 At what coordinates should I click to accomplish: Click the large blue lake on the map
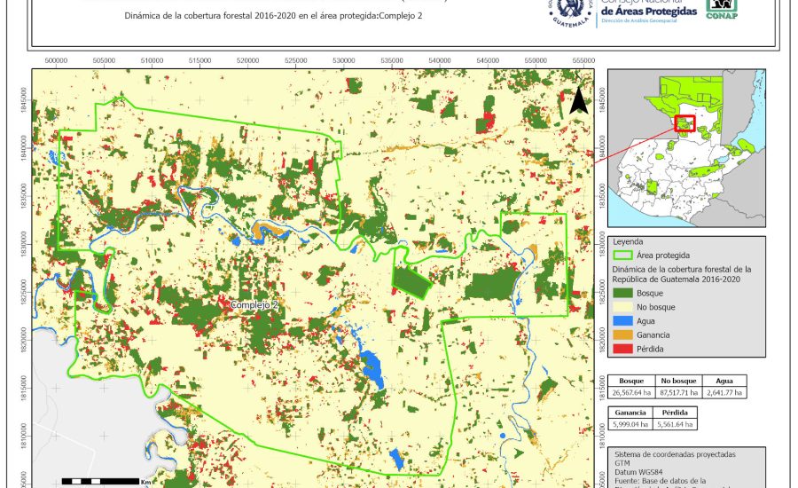coord(372,369)
